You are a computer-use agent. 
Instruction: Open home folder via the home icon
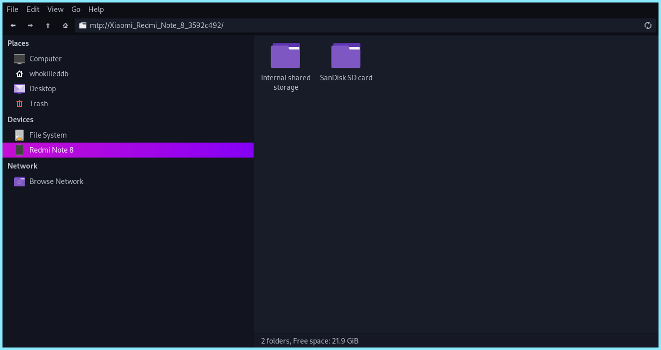tap(65, 25)
